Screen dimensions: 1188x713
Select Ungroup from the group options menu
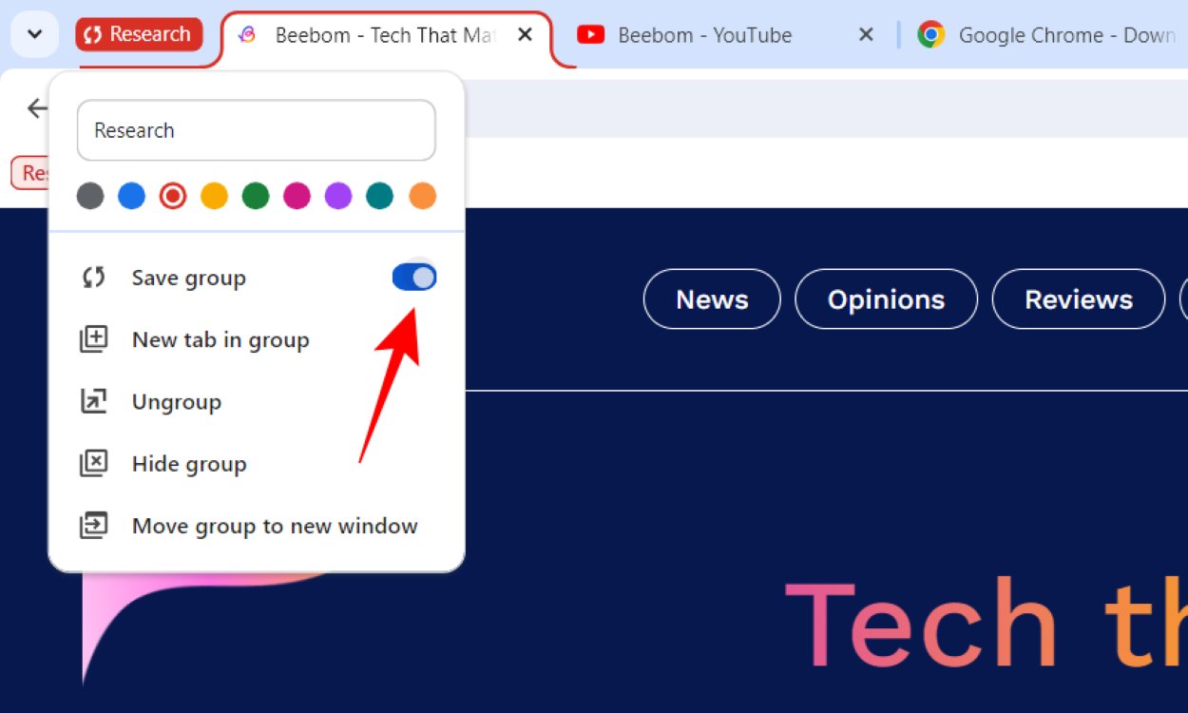click(176, 401)
